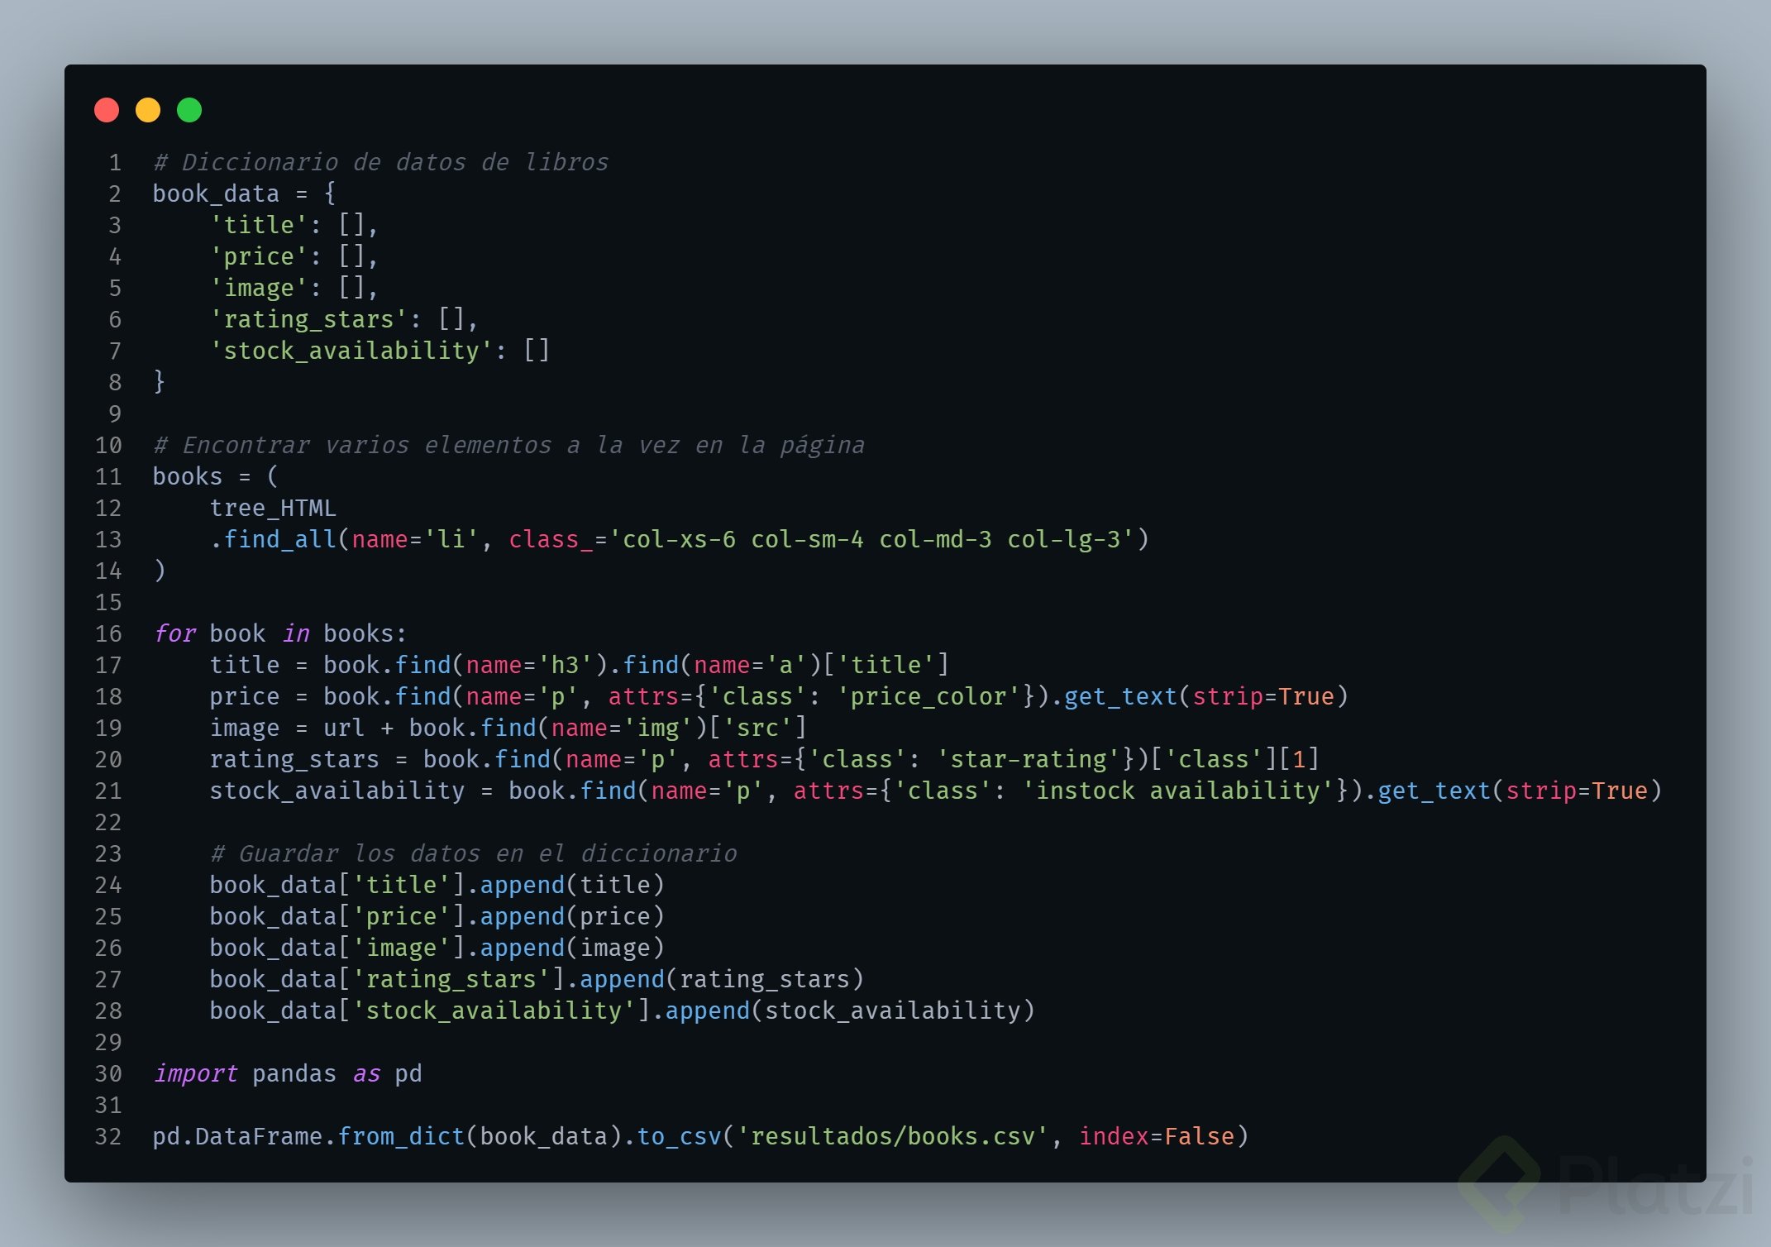Click the 'price_color' string literal
The image size is (1771, 1247).
929,697
